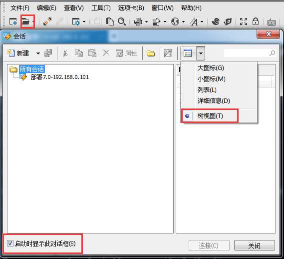The height and width of the screenshot is (259, 284).
Task: Click the file transfer icon
Action: tap(157, 21)
